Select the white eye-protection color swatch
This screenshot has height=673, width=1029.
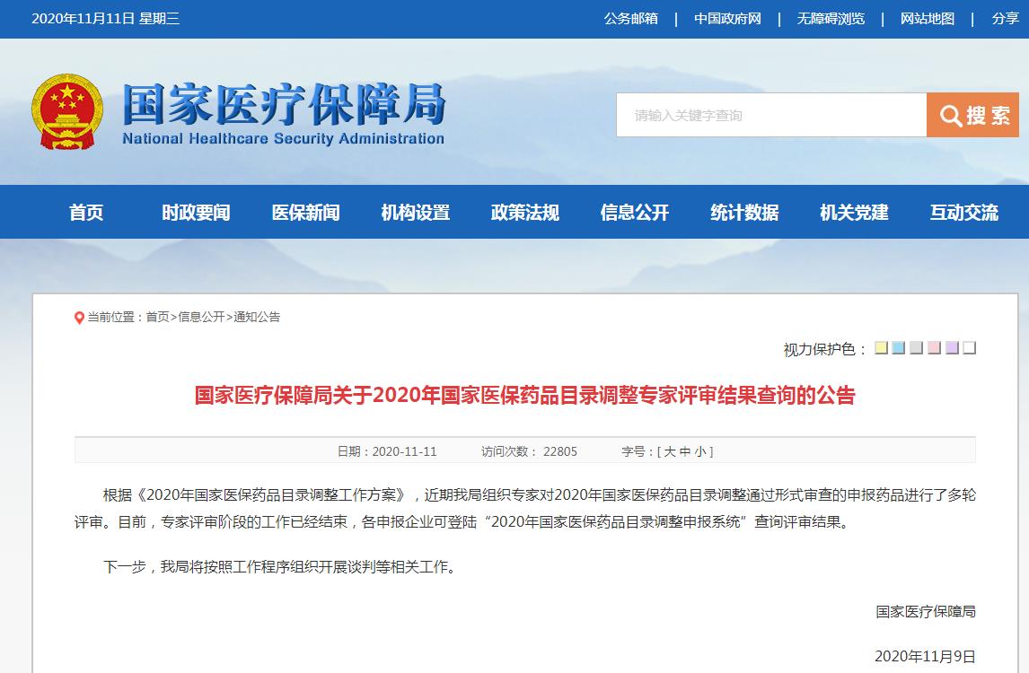(x=969, y=348)
